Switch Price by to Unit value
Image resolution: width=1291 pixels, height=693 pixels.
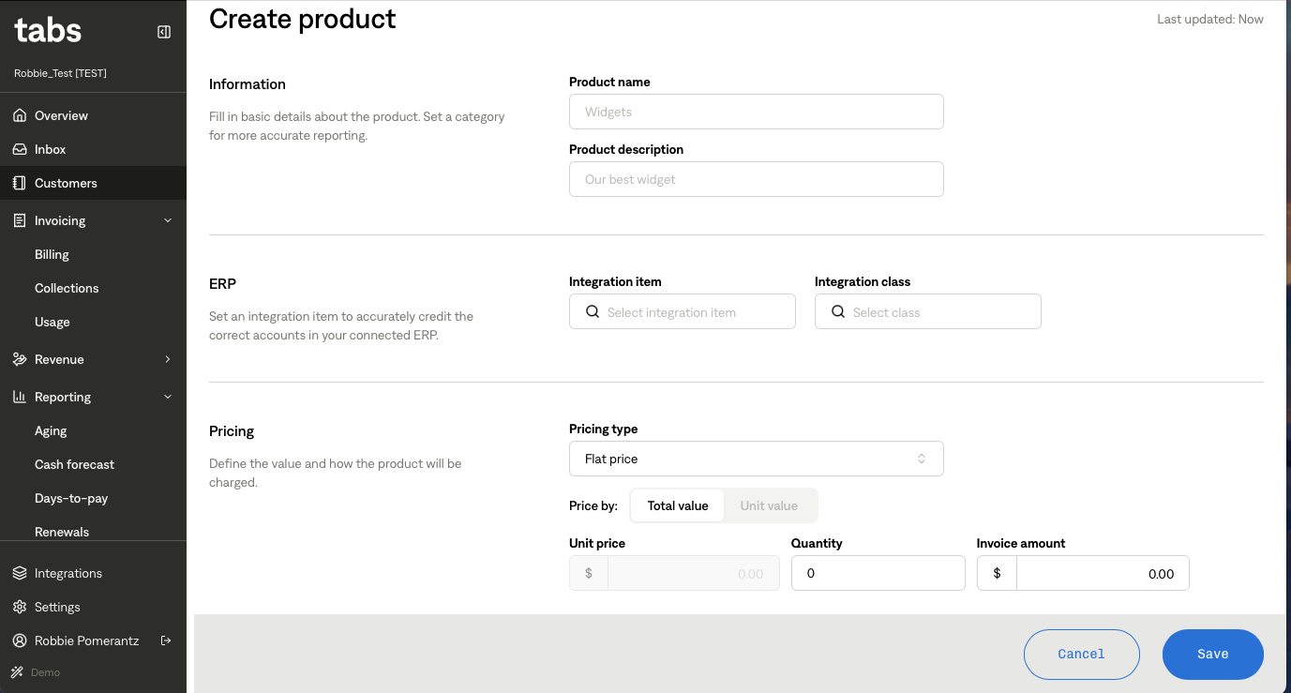click(769, 505)
